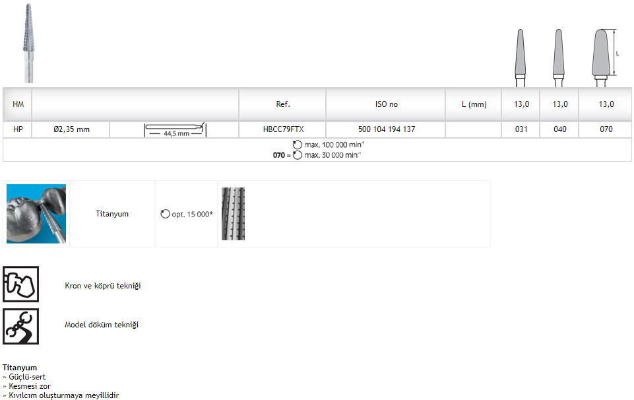Viewport: 634px width, 400px height.
Task: Select reference code HBCC79FTX
Action: click(x=282, y=129)
